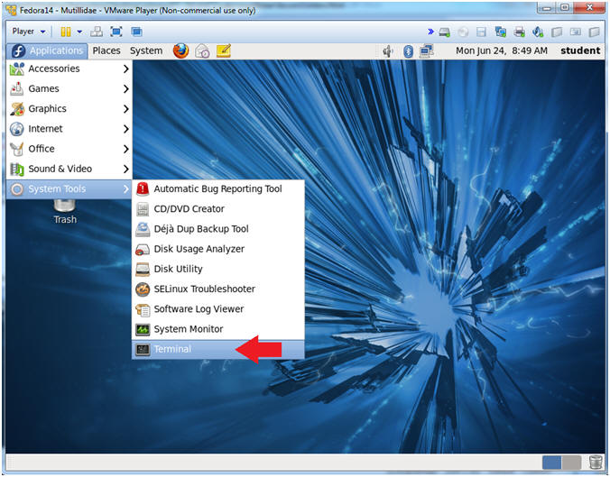Click the network connection panel icon
This screenshot has height=477, width=610.
coord(427,50)
